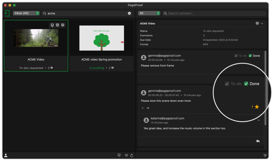
Task: Click the gold star on gemma's comment
Action: coord(257,107)
